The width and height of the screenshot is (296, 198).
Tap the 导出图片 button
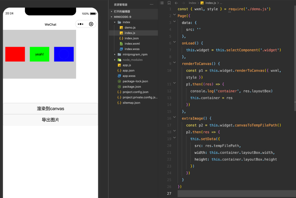(50, 120)
